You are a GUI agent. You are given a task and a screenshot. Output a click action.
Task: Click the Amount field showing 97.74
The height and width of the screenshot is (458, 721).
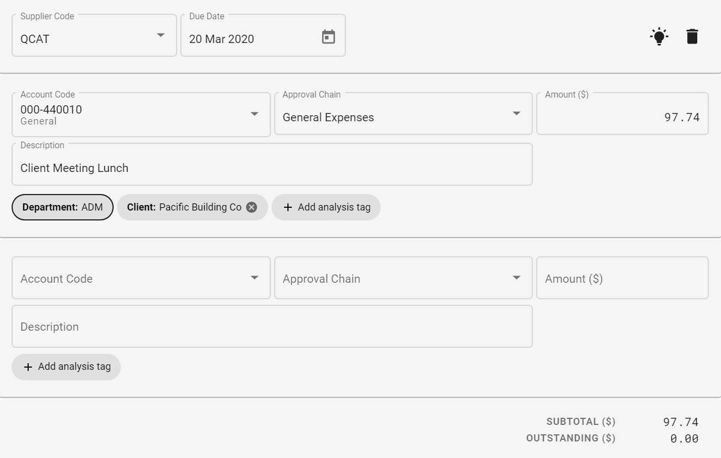point(622,114)
